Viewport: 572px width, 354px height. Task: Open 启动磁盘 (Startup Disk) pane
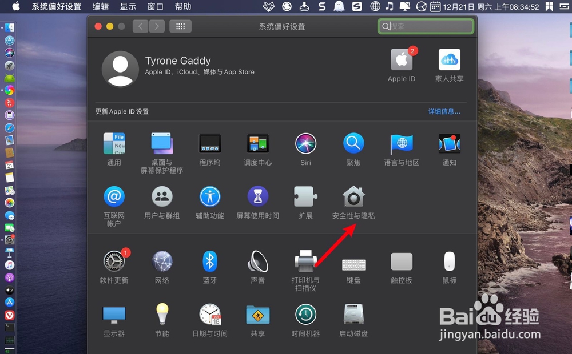point(353,314)
